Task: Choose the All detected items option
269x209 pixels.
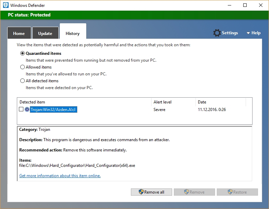Action: coord(23,81)
